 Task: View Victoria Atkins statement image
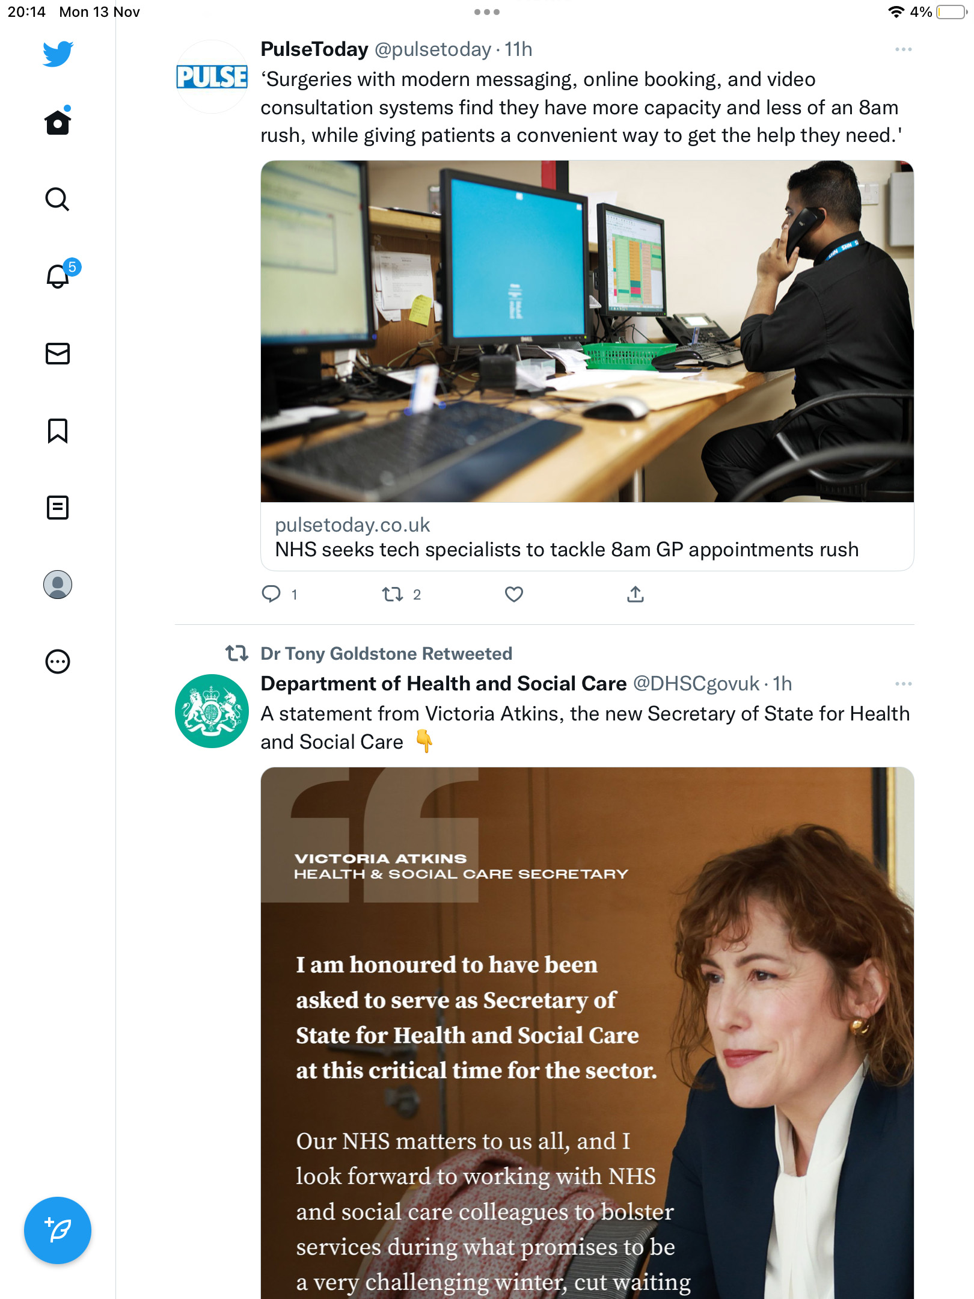pyautogui.click(x=587, y=1033)
